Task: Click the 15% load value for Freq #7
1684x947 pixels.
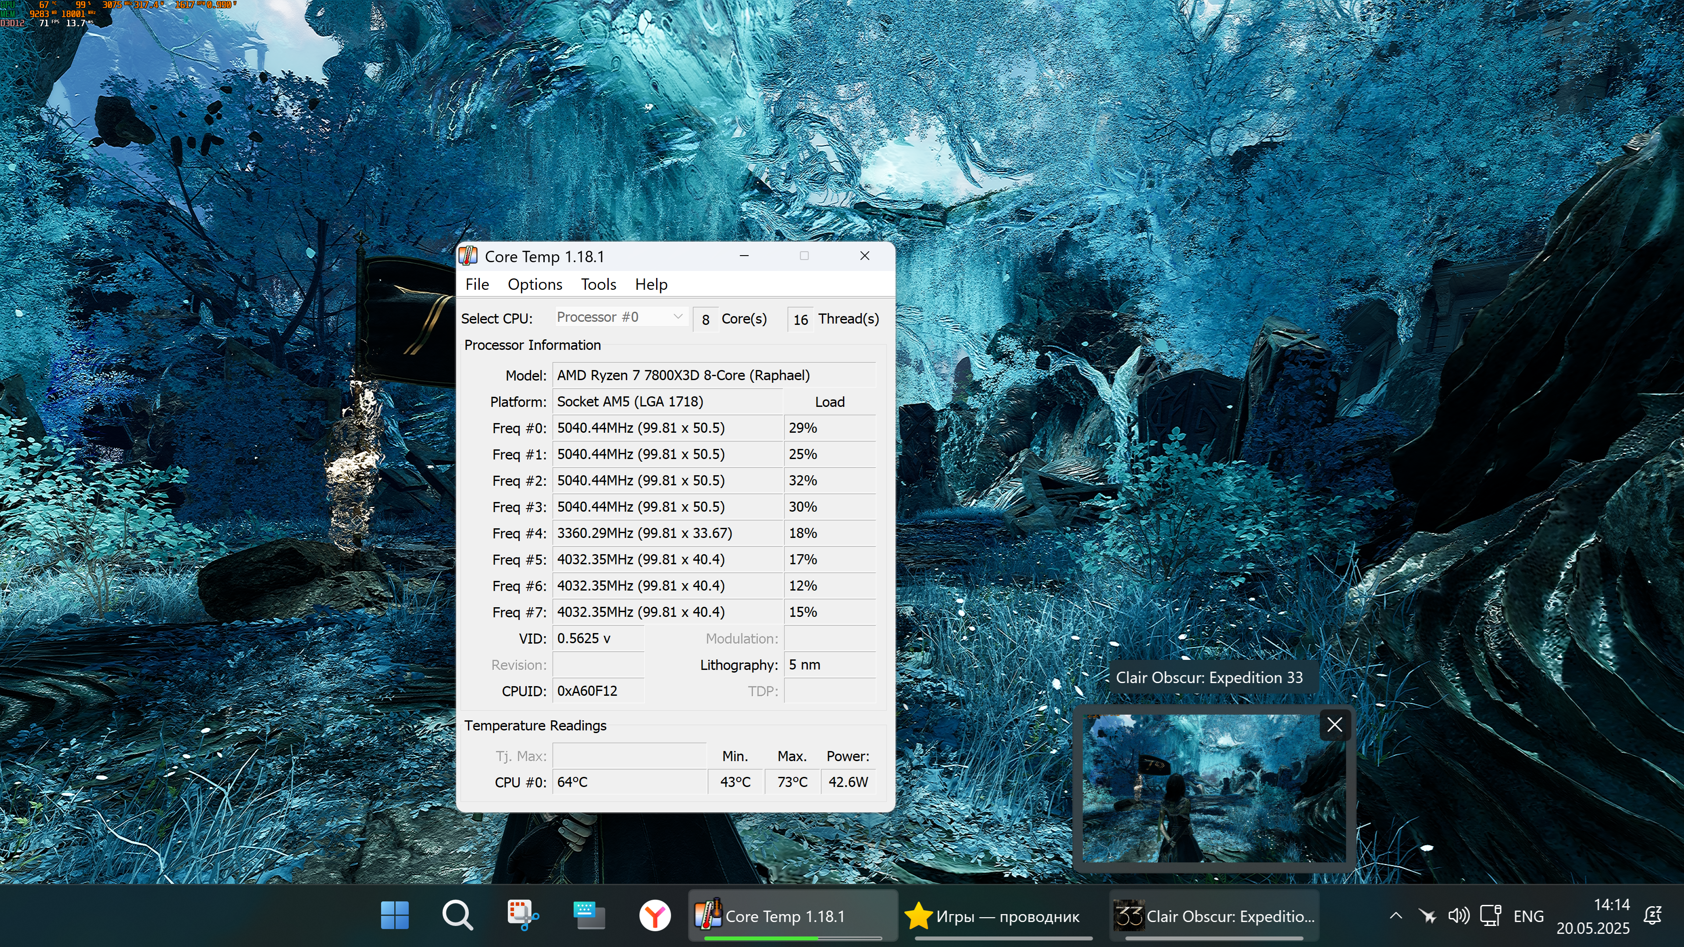Action: (829, 612)
